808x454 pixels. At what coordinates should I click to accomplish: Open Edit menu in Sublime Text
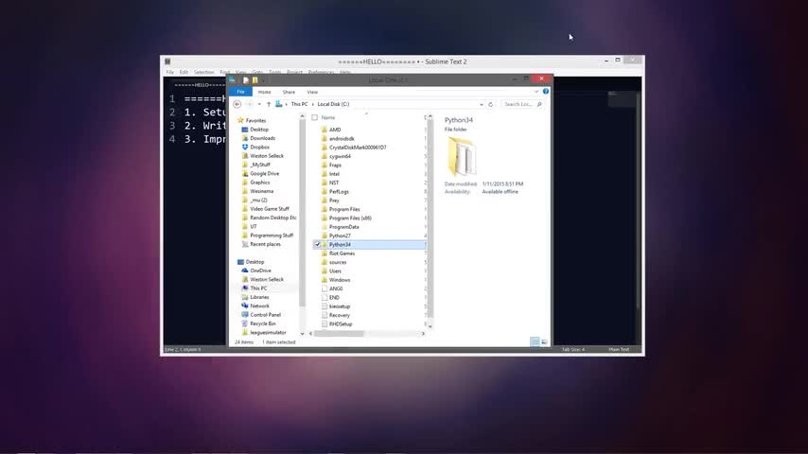[x=184, y=72]
